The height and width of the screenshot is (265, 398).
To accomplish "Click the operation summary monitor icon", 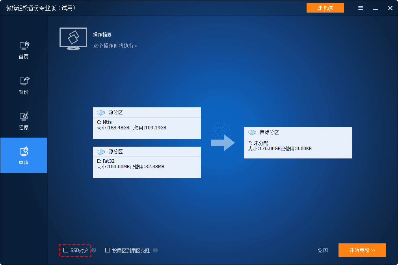I will [73, 39].
